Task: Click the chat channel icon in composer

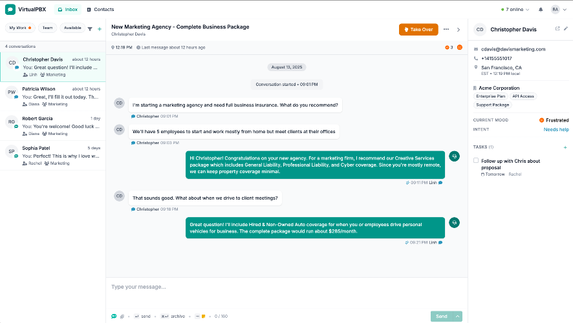Action: pyautogui.click(x=114, y=316)
